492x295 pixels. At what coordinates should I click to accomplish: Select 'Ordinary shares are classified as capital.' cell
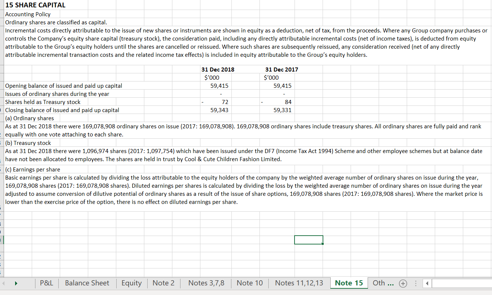click(x=55, y=22)
